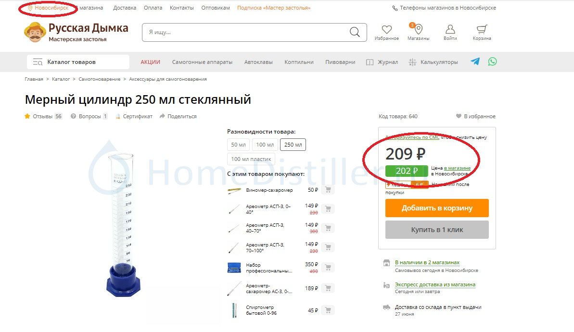This screenshot has height=332, width=574.
Task: Open the Магазины location pin icon
Action: [x=419, y=29]
